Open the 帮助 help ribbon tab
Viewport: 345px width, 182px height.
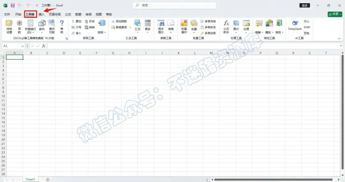pyautogui.click(x=109, y=14)
